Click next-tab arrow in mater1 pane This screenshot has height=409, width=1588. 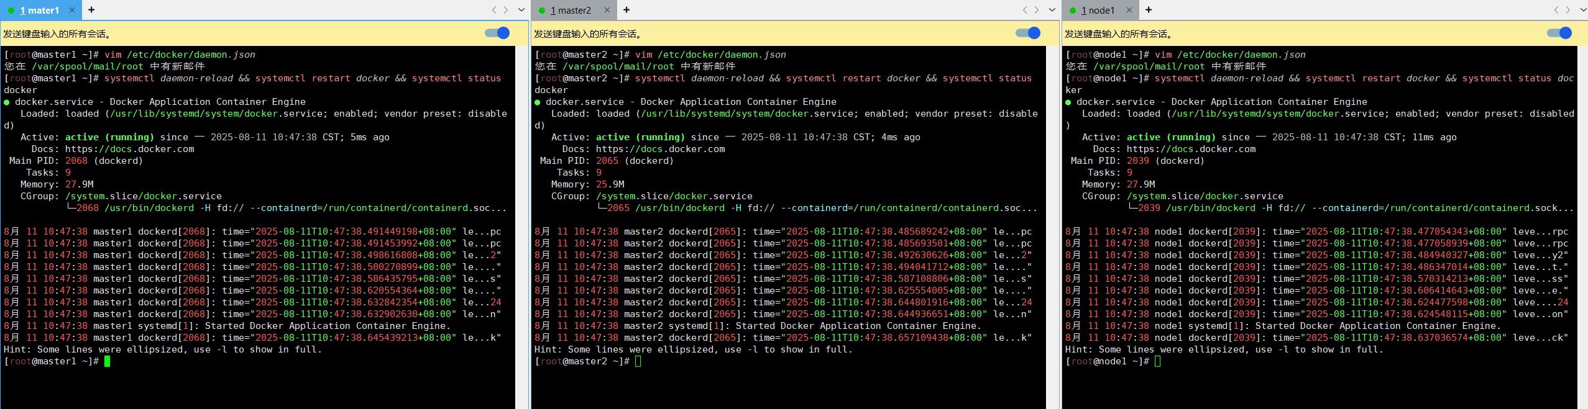click(506, 10)
